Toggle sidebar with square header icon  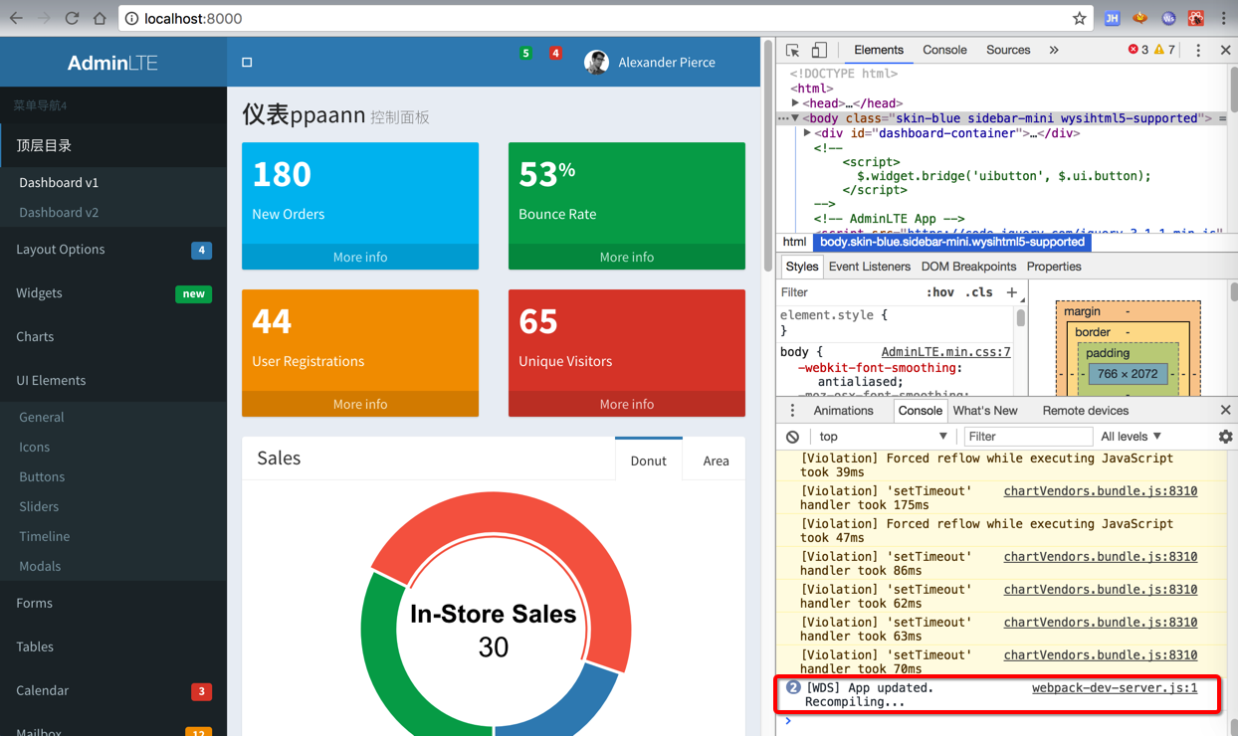pos(247,62)
